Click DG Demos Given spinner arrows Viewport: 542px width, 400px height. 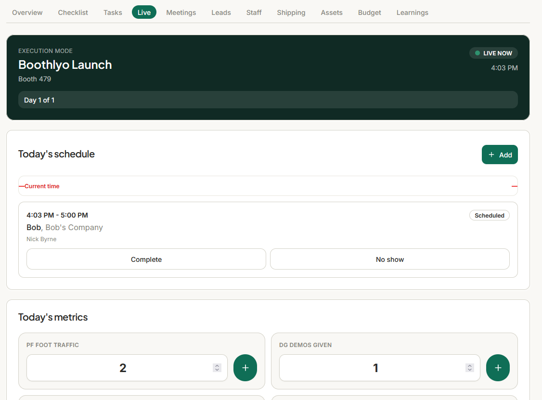click(x=470, y=367)
